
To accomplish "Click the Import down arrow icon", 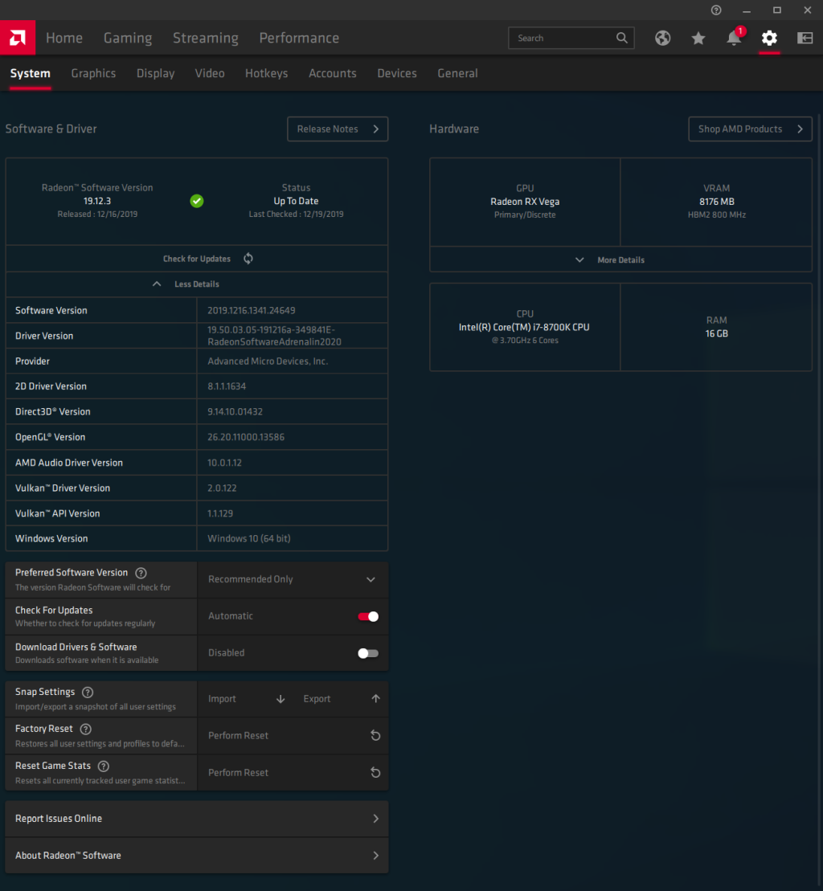I will 280,699.
